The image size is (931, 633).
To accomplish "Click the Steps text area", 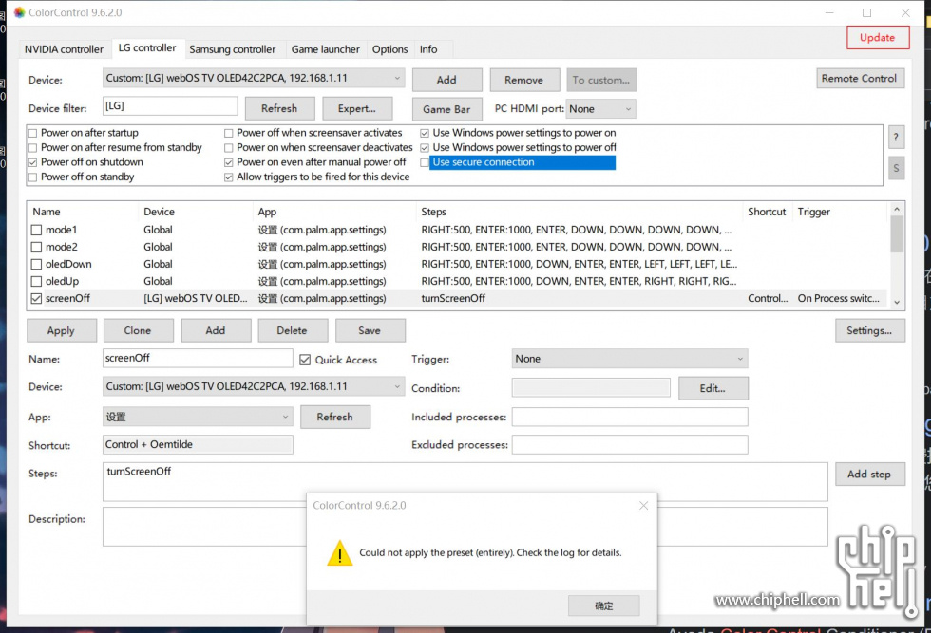I will (465, 482).
